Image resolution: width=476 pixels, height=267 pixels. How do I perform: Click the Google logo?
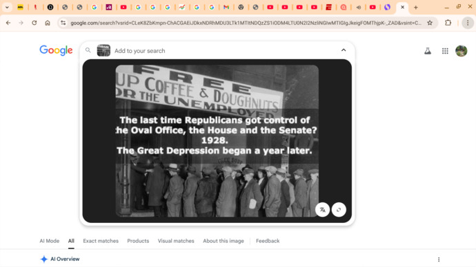click(x=56, y=50)
